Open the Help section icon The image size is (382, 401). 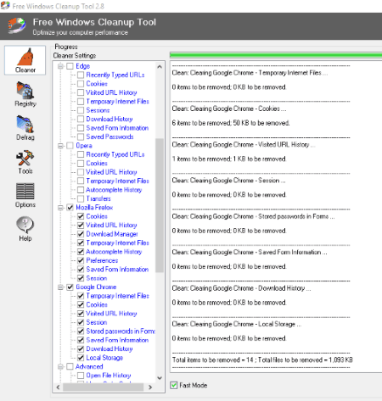click(25, 229)
